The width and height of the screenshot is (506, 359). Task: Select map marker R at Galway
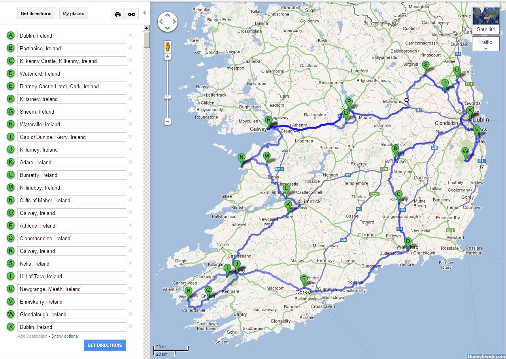pos(269,121)
